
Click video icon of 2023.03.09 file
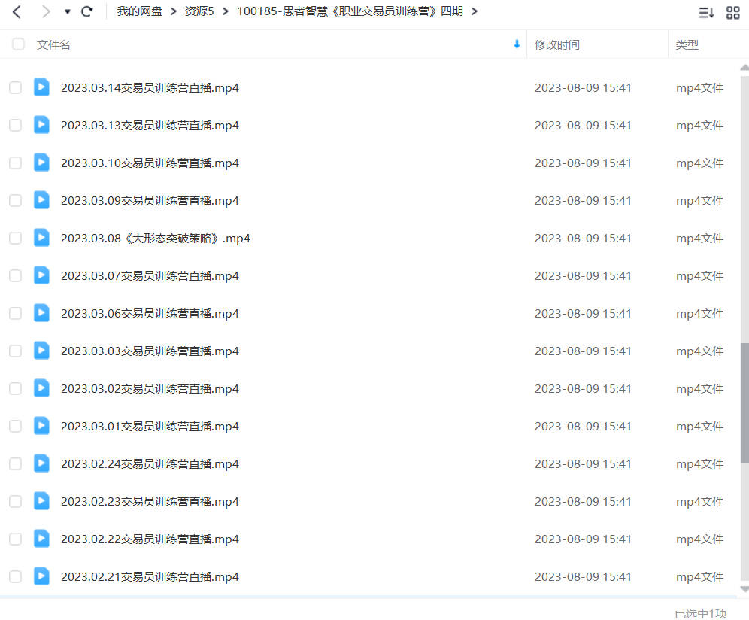point(41,200)
